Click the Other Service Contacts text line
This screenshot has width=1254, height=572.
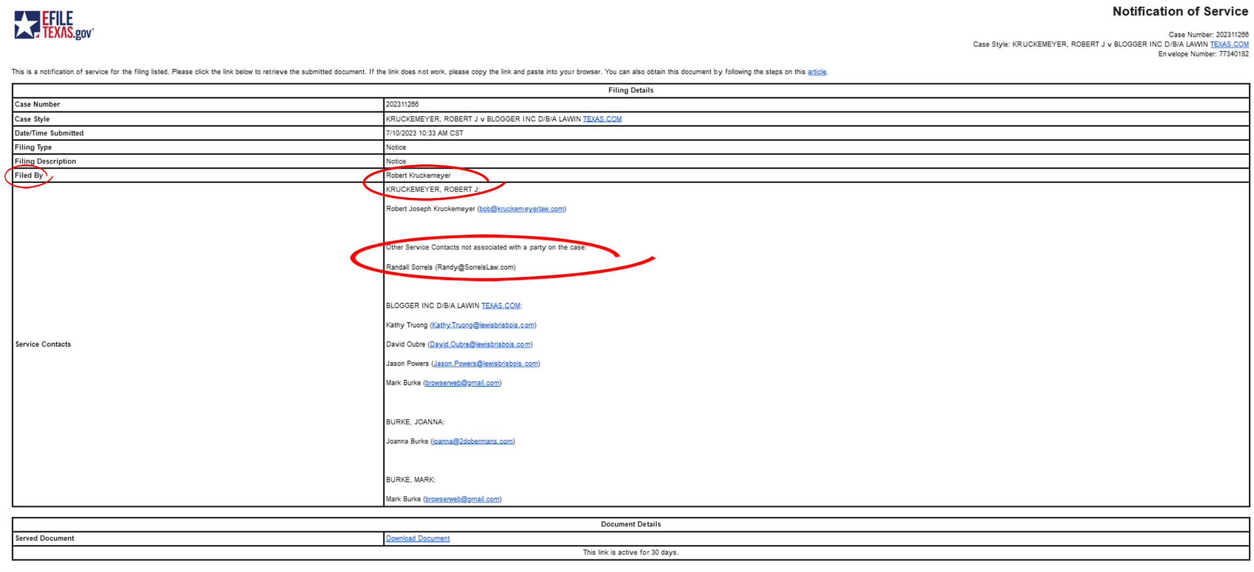[x=486, y=247]
